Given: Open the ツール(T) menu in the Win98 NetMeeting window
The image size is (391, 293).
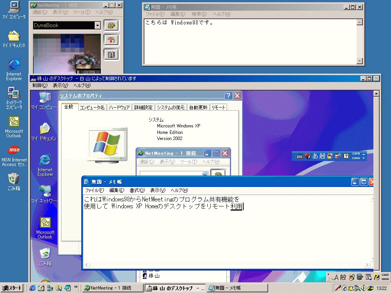Looking at the screenshot, I should tap(82, 12).
